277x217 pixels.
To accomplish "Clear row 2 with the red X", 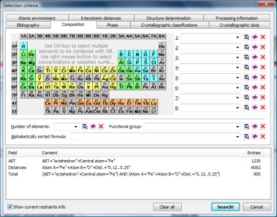I will [263, 47].
